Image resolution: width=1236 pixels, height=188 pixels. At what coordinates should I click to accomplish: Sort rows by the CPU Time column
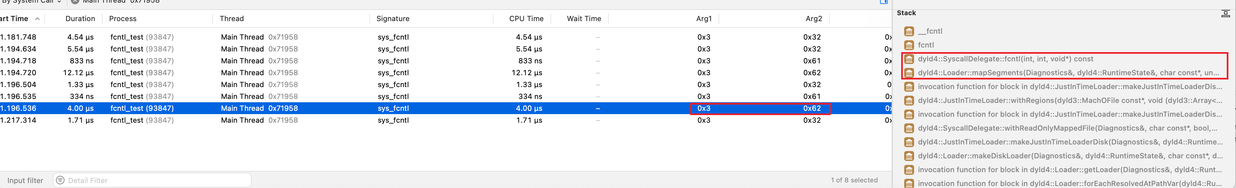[526, 19]
